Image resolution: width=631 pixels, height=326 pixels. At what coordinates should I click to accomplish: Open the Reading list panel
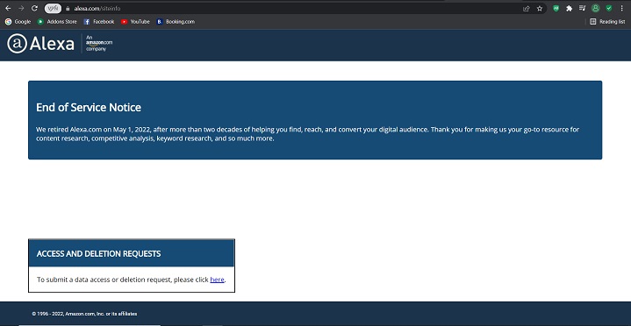pos(607,22)
